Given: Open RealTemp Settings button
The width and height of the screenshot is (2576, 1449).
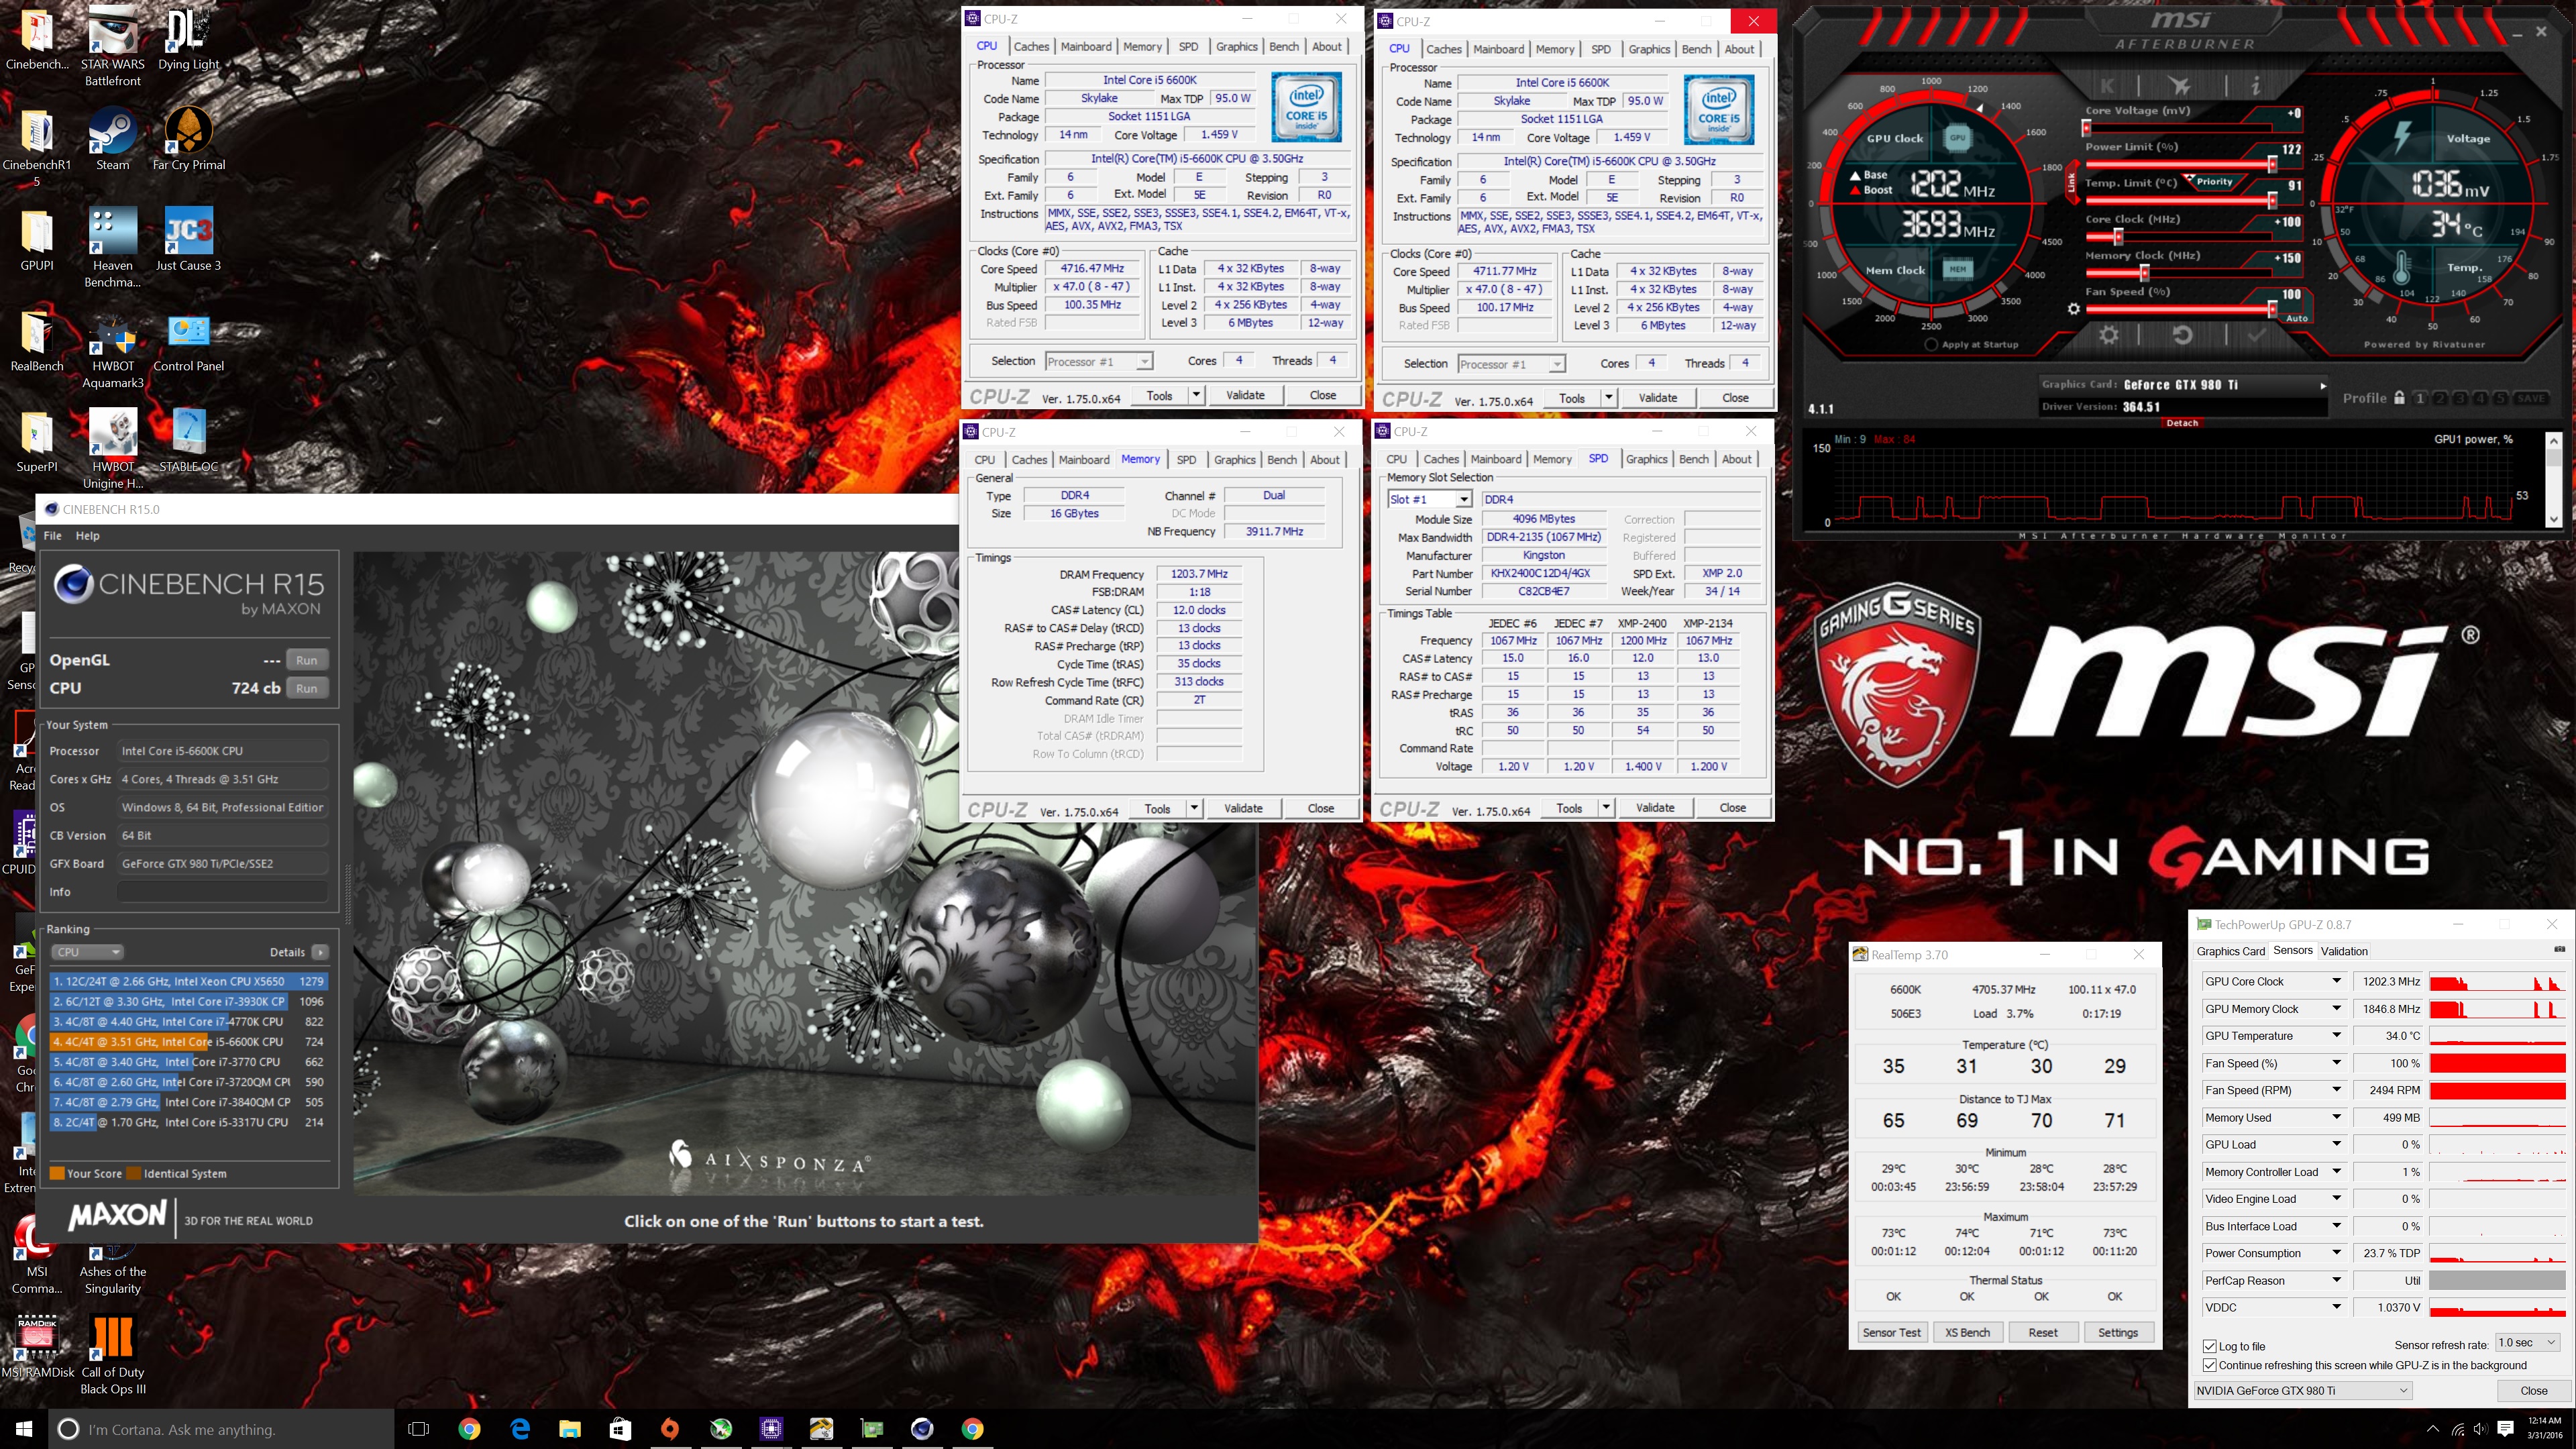Looking at the screenshot, I should pos(2118,1332).
